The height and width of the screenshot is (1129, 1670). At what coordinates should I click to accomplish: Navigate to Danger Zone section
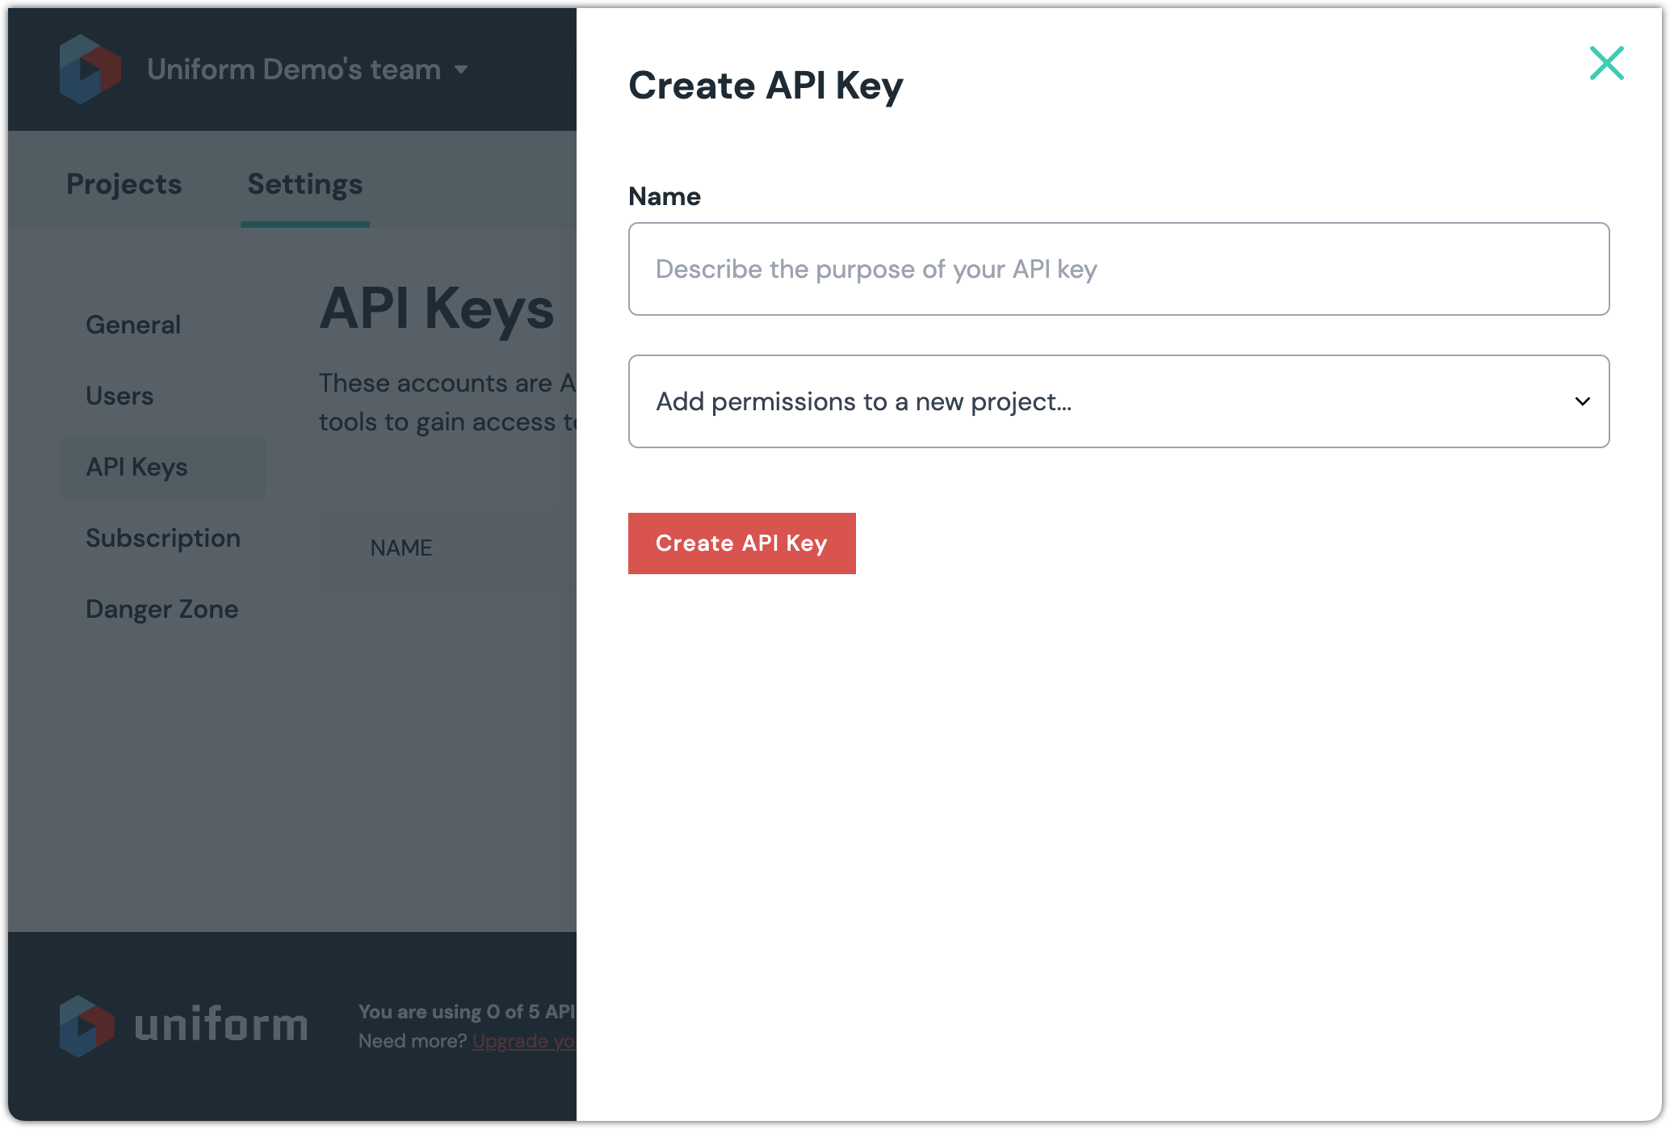tap(162, 609)
